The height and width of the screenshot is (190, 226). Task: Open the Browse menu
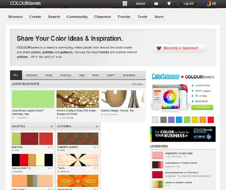point(15,17)
